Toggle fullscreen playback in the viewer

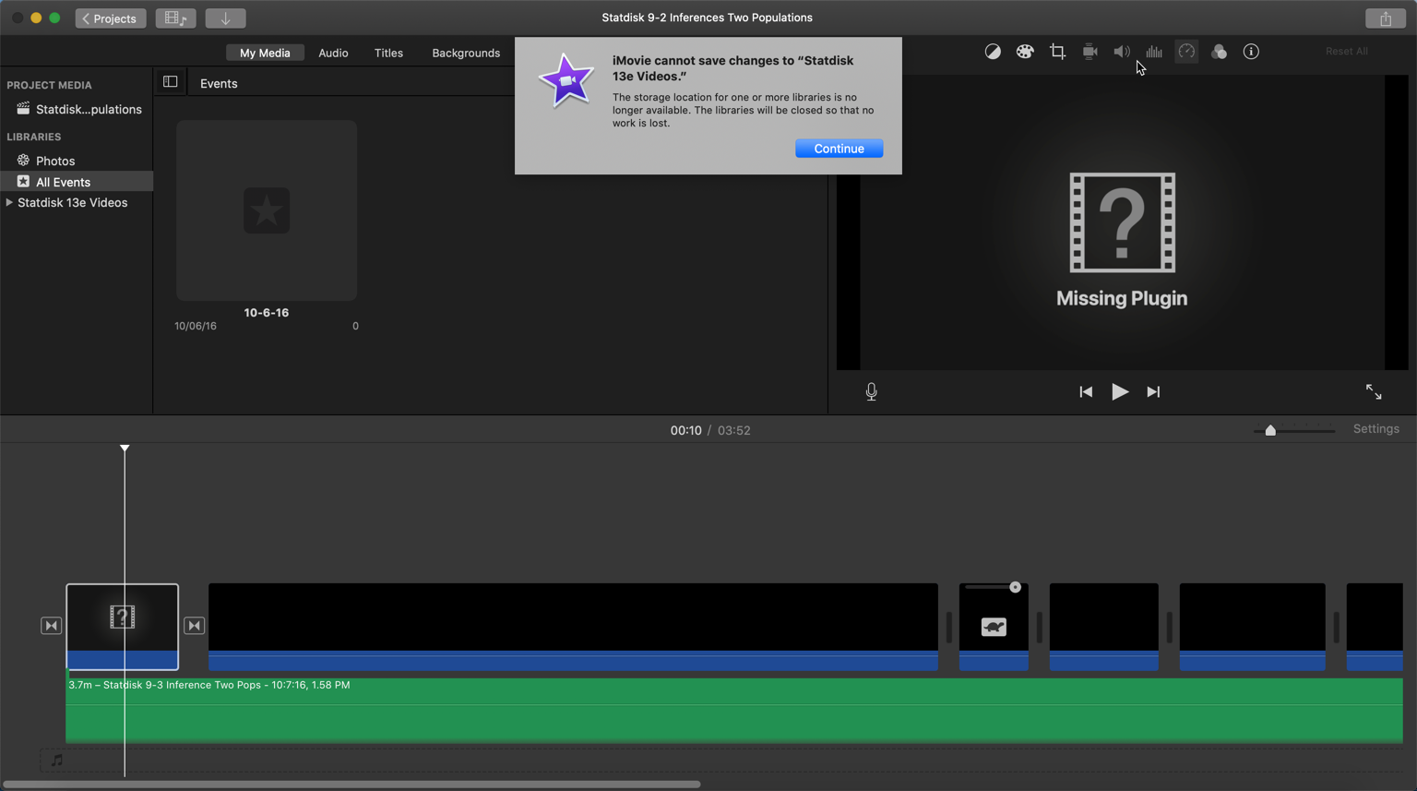(1374, 392)
